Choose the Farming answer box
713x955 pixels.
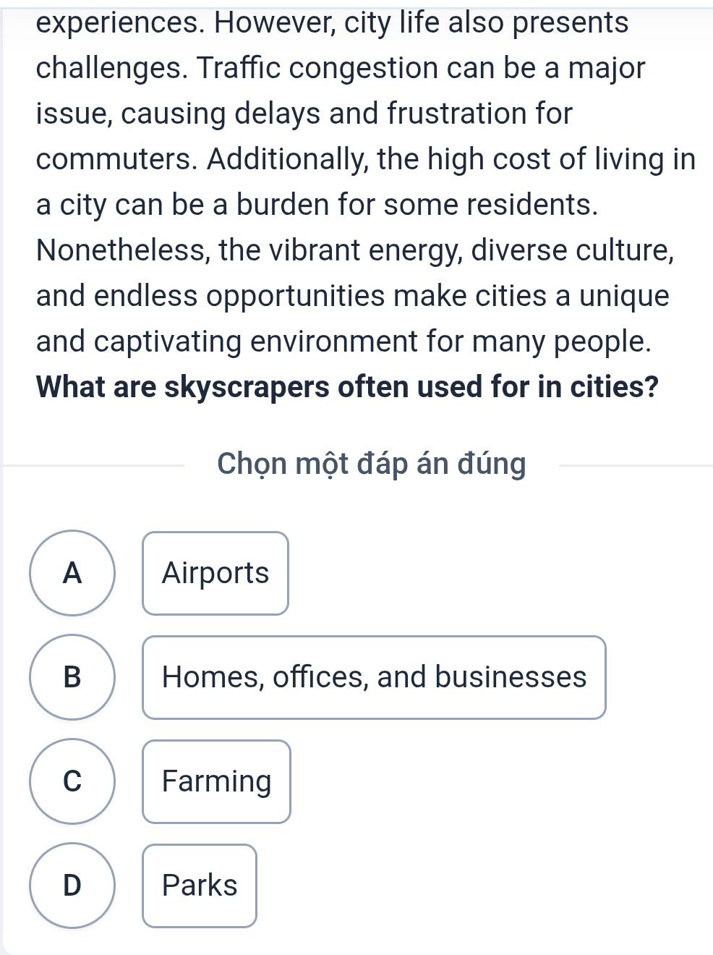[216, 781]
